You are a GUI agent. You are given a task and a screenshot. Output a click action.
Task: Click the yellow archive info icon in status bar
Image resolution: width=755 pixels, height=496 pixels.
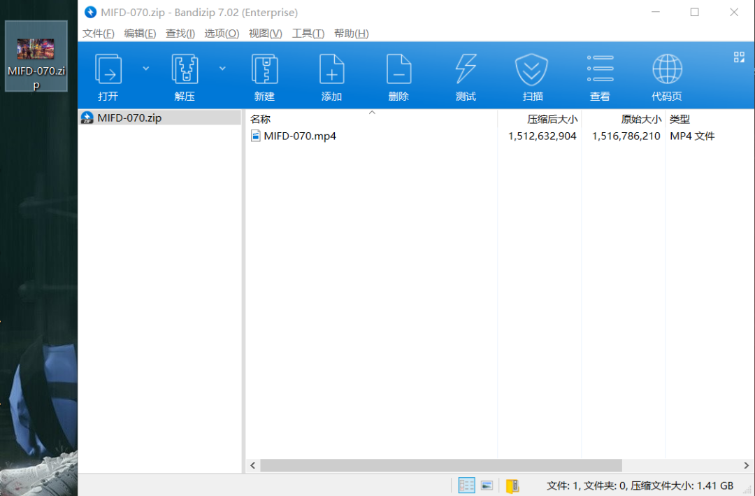[x=512, y=486]
